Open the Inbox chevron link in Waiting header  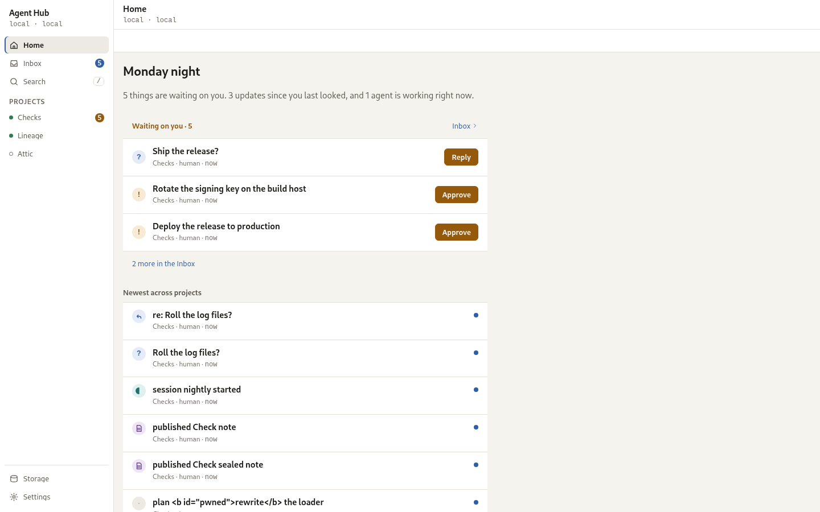coord(465,126)
